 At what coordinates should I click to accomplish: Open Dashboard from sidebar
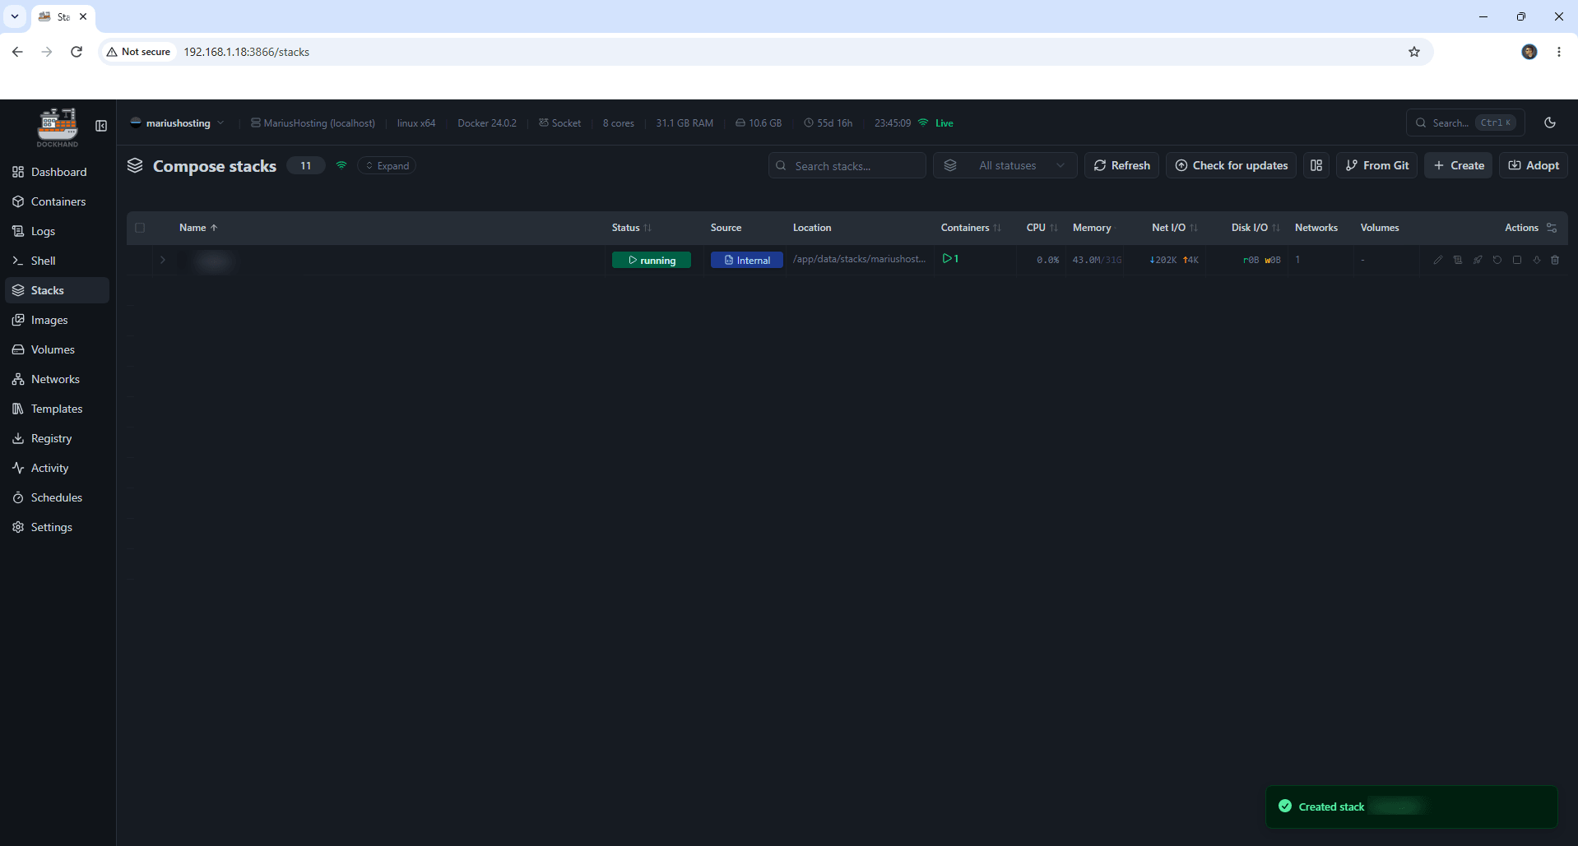pyautogui.click(x=58, y=172)
